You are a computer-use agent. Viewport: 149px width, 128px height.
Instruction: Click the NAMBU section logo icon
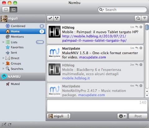coord(4,76)
